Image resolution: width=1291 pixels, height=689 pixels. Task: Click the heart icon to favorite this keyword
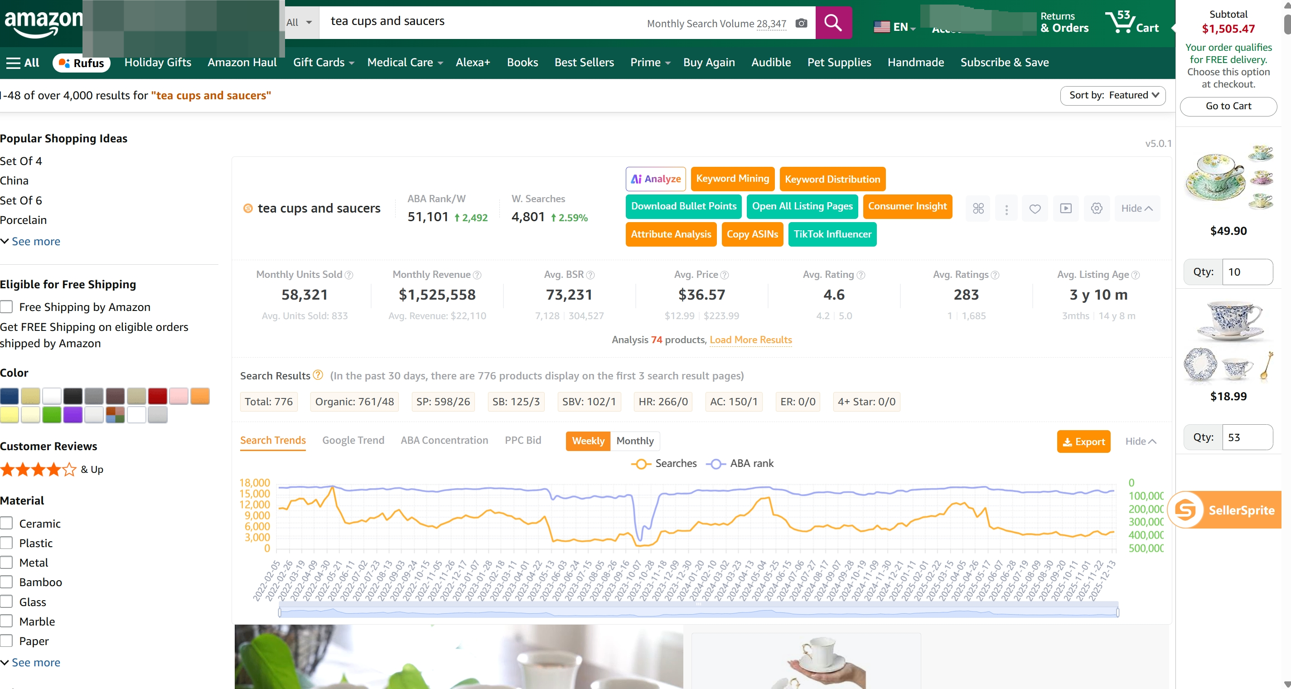point(1035,208)
